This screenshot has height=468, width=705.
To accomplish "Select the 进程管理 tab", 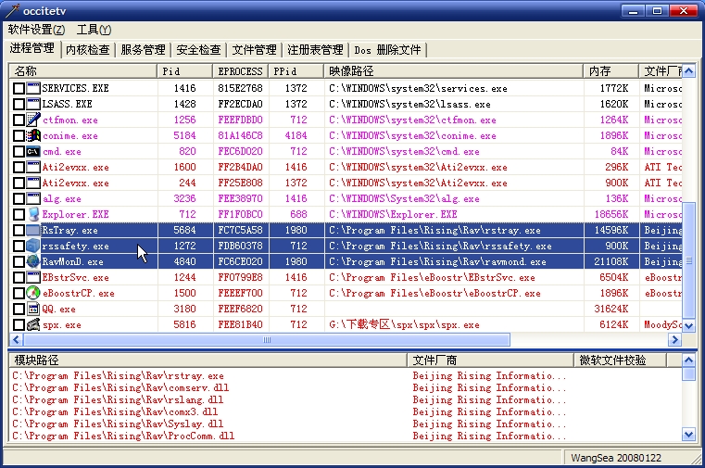I will (x=32, y=48).
